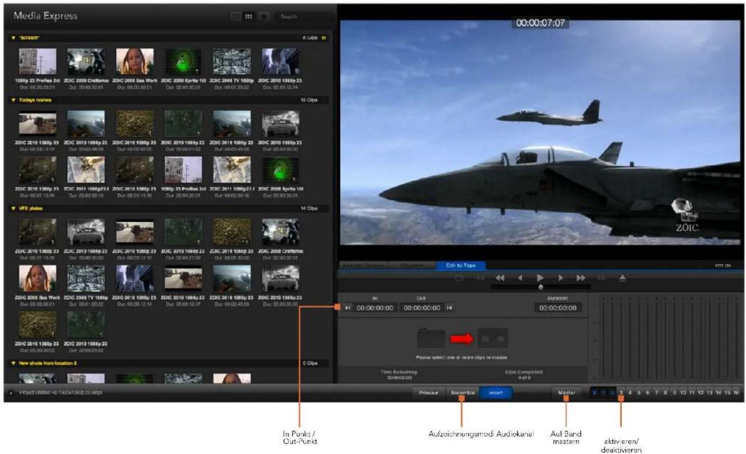
Task: Click the "6 Clips" count label
Action: pyautogui.click(x=310, y=38)
